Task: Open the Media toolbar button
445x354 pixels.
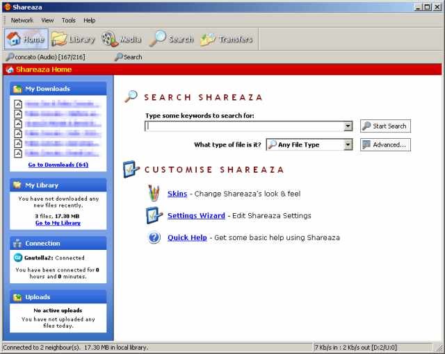Action: pyautogui.click(x=122, y=39)
